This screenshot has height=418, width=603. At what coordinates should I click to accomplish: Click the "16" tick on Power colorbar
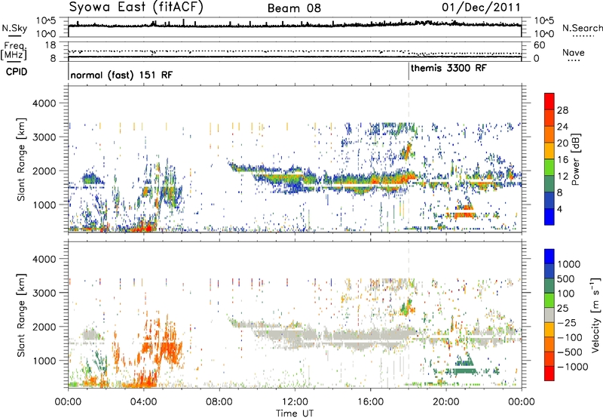562,160
